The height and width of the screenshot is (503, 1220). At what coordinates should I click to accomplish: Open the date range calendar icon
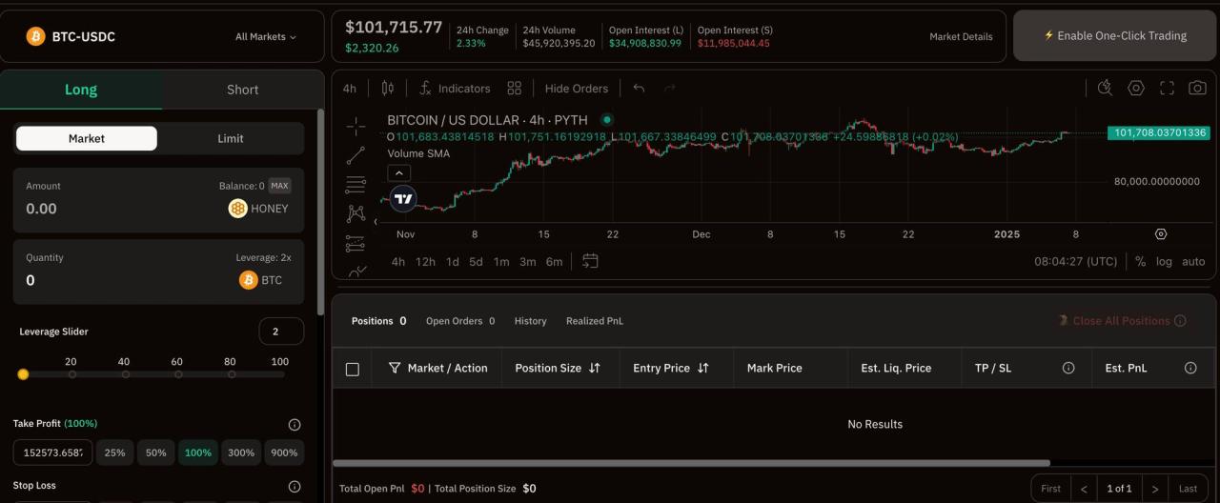tap(590, 261)
